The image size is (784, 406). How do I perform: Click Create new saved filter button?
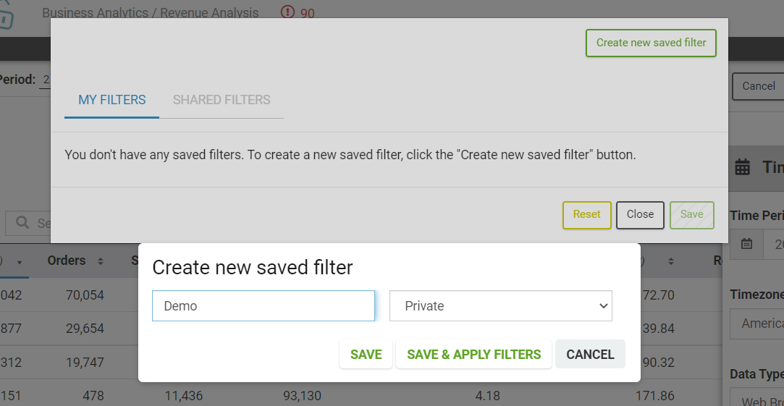(x=651, y=43)
